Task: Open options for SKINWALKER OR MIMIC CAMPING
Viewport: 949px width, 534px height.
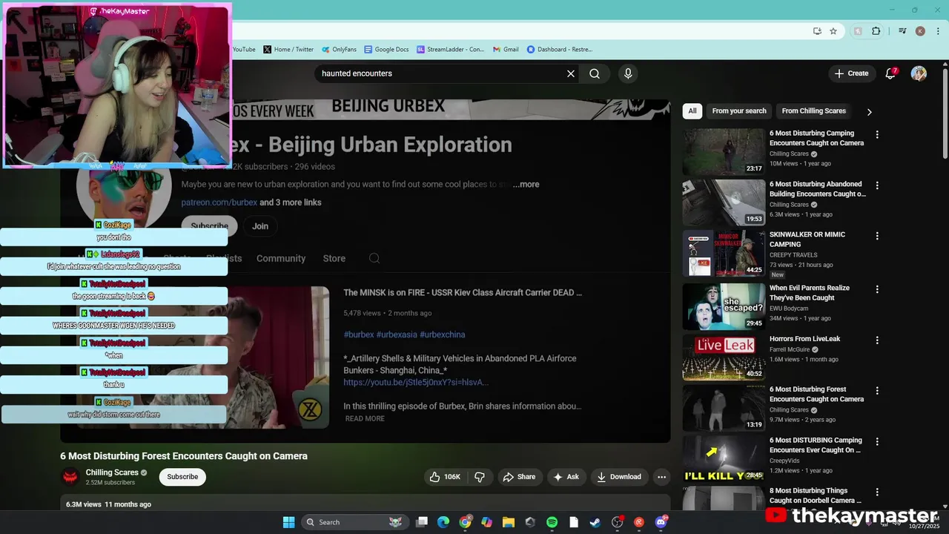Action: coord(877,236)
